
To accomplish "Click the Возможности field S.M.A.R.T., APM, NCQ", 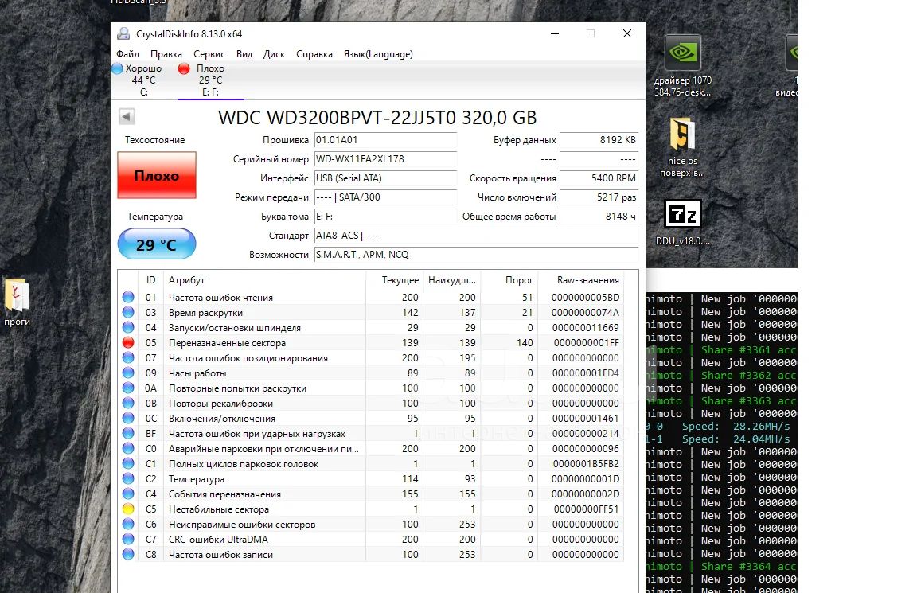I will point(476,255).
